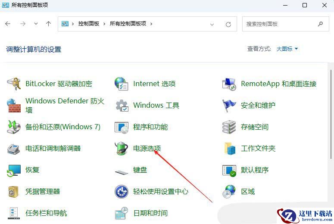
Task: Expand chevron before 控制面板 breadcrumb
Action: [x=73, y=24]
